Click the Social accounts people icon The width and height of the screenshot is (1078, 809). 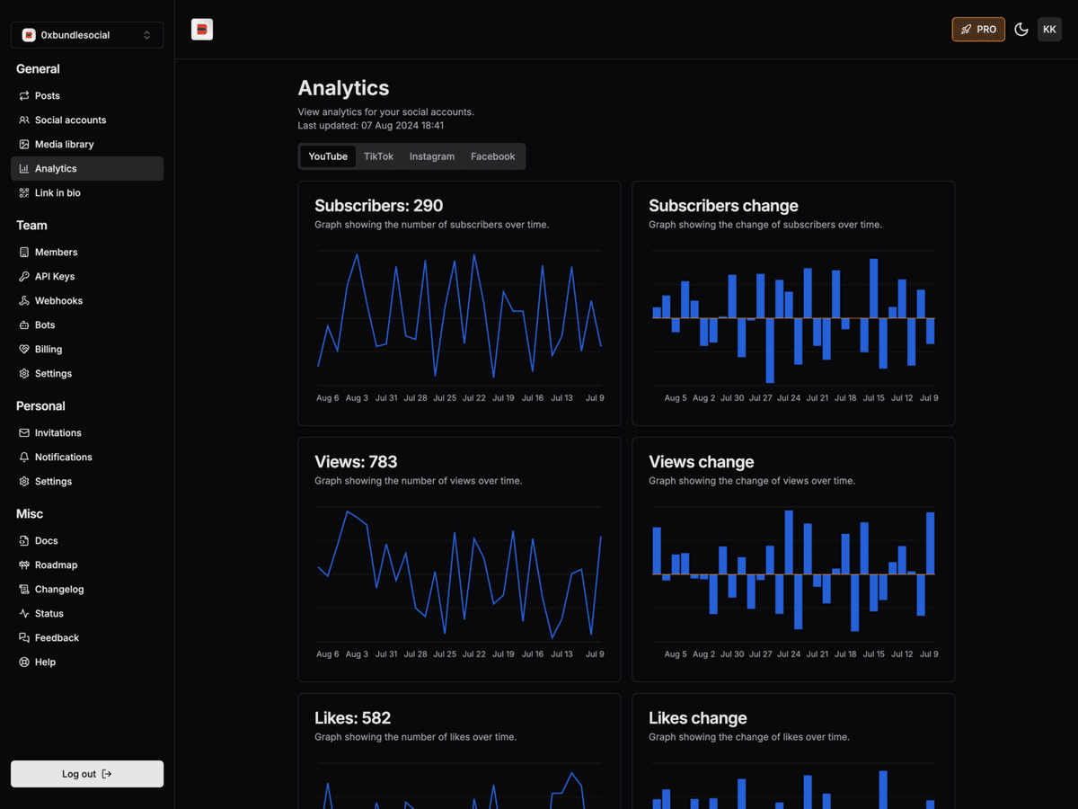click(x=24, y=120)
